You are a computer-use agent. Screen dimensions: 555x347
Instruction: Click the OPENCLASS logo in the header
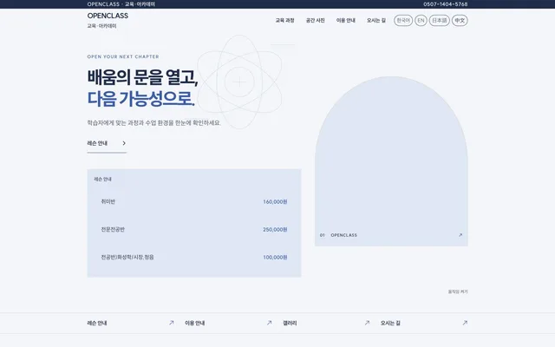pos(108,16)
